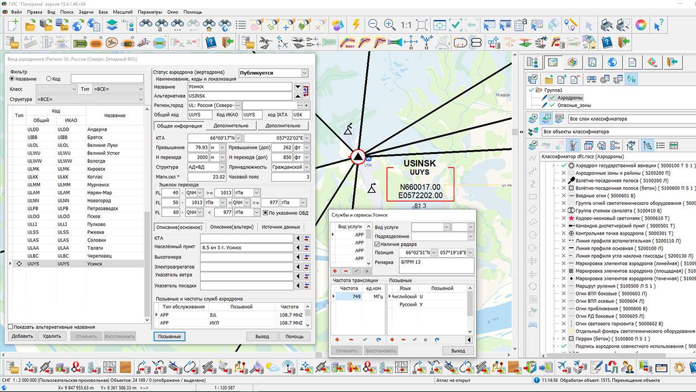
Task: Toggle Наличие радара checkbox
Action: tap(378, 244)
